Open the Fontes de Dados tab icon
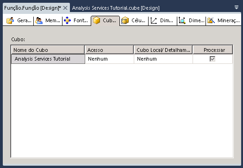The width and height of the screenshot is (243, 168). point(67,20)
